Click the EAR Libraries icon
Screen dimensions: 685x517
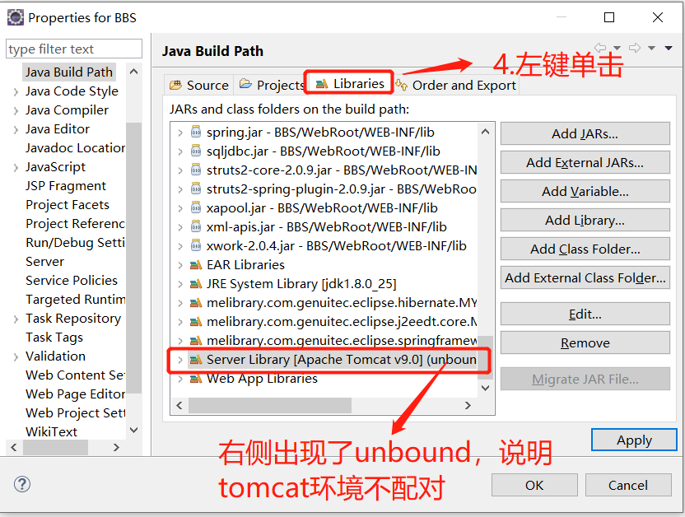tap(196, 264)
